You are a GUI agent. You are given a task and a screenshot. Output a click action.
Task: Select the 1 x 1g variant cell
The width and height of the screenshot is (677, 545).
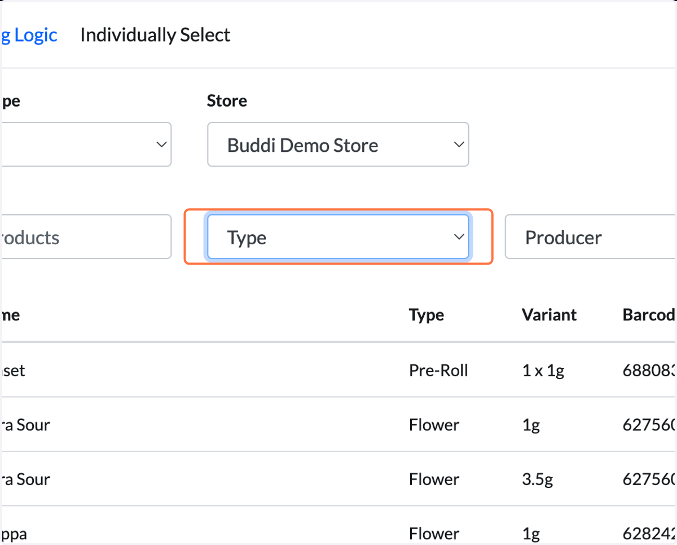(543, 370)
